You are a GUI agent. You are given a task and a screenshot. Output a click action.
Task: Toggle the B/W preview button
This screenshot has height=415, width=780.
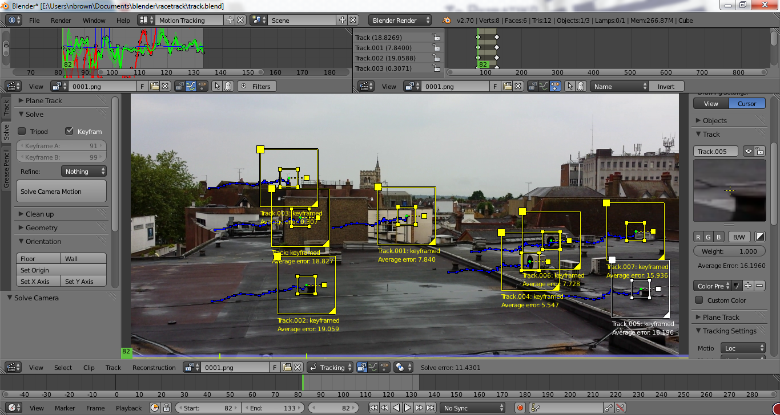coord(739,237)
